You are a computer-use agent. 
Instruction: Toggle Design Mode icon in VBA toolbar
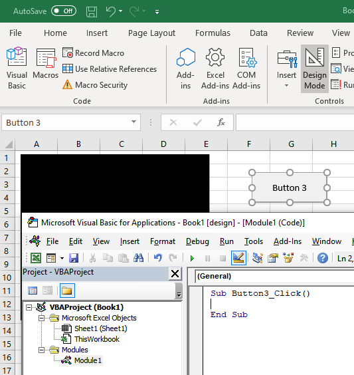(x=238, y=258)
